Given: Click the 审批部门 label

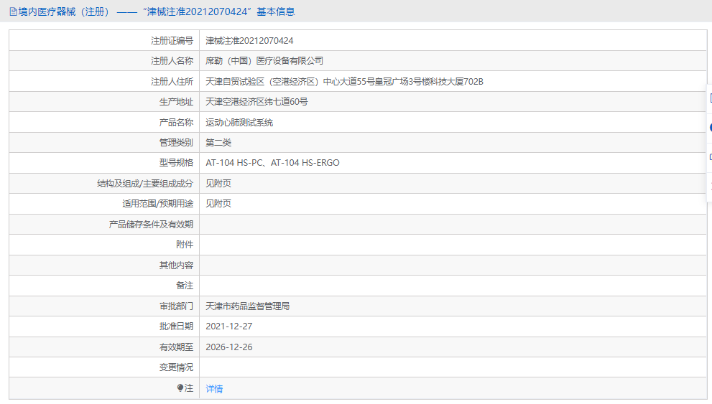Looking at the screenshot, I should (176, 306).
